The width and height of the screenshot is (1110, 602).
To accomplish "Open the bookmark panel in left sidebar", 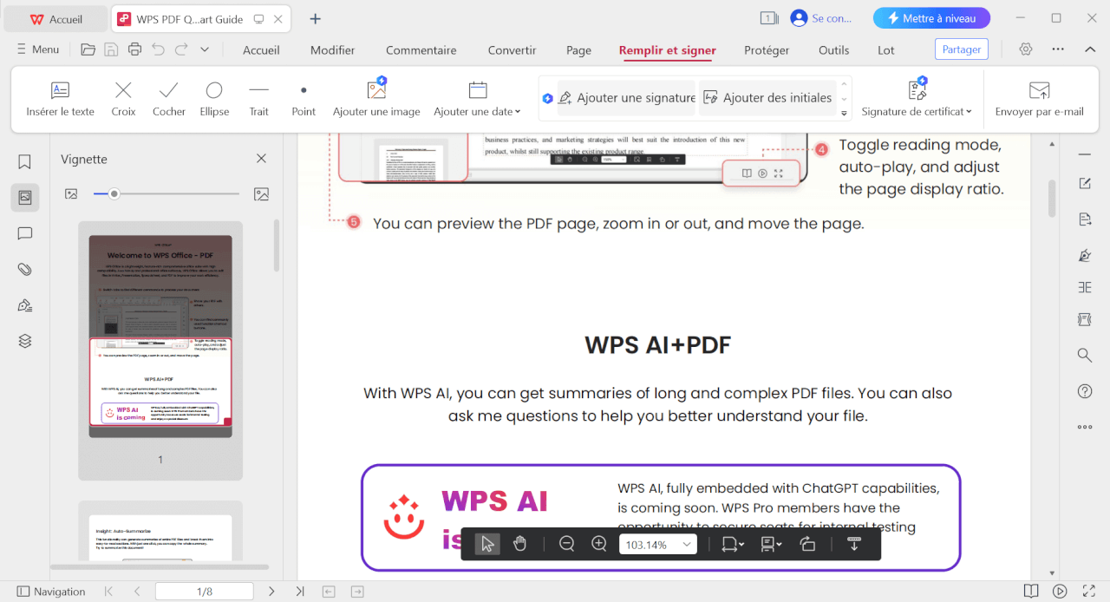I will point(25,161).
